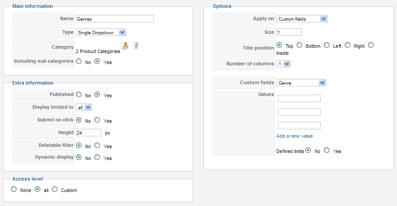Click the delete category trash icon
This screenshot has width=397, height=206.
pyautogui.click(x=136, y=46)
